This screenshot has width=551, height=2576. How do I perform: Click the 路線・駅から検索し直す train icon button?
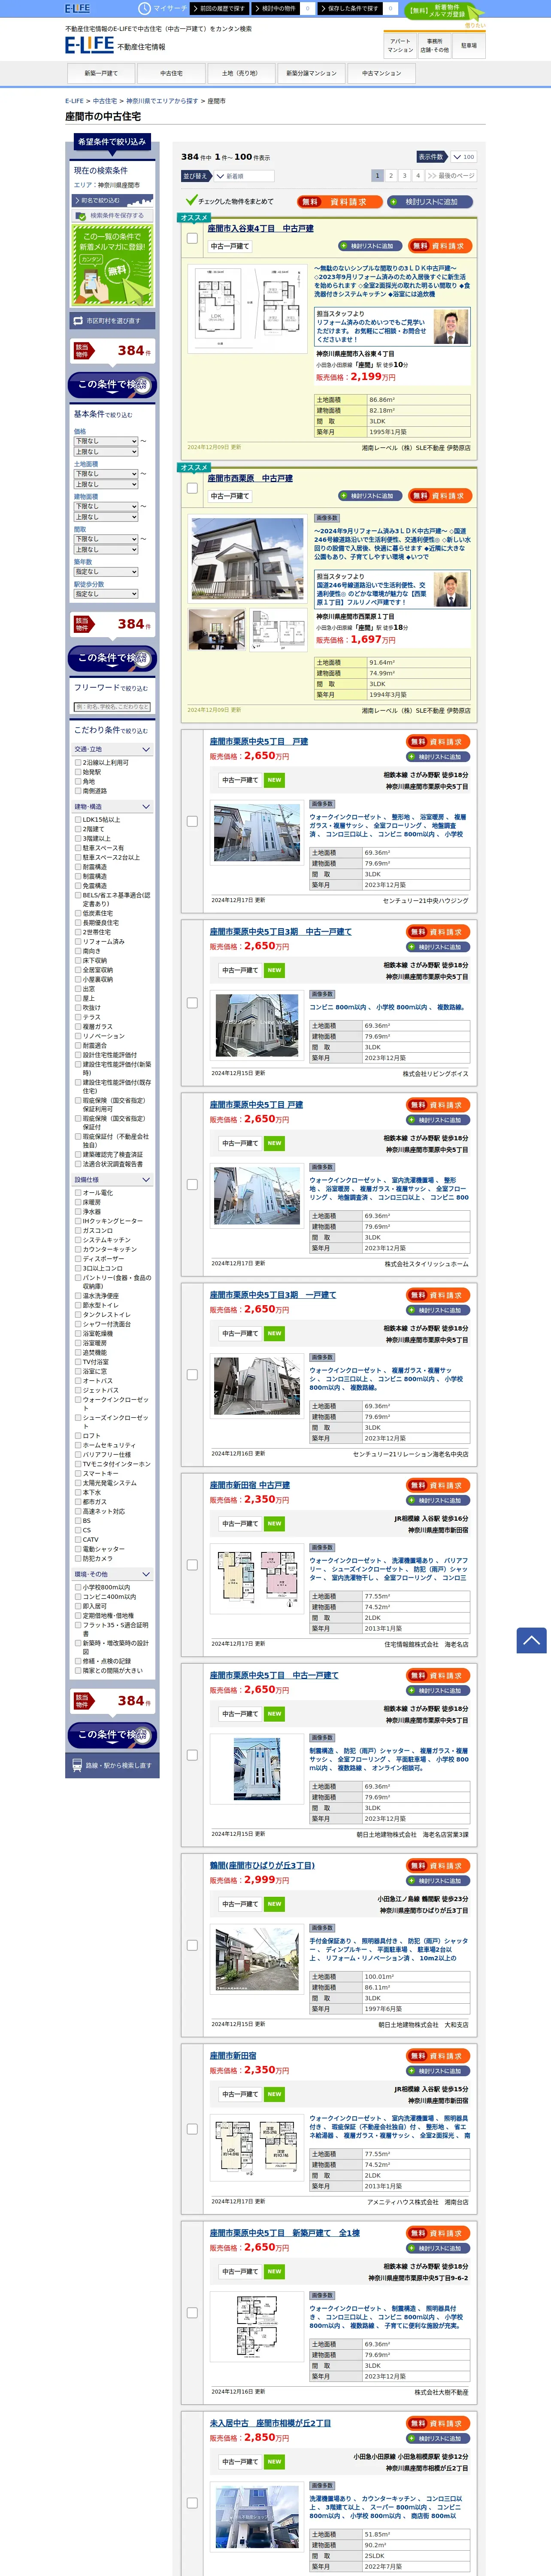112,1765
